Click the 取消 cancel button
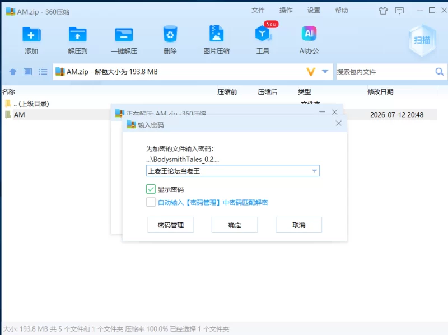This screenshot has width=448, height=335. point(299,225)
